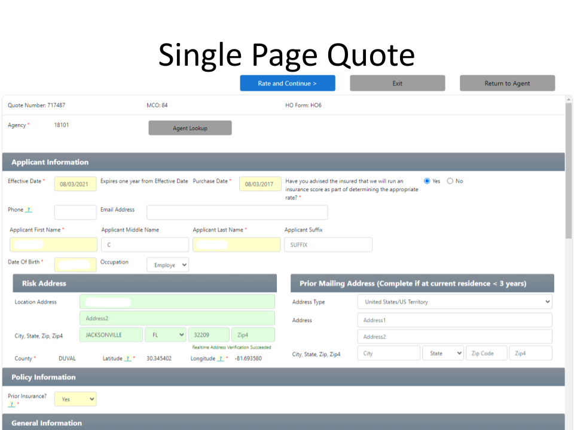Screen dimensions: 574x430
Task: Click the Effective Date field
Action: pos(75,184)
